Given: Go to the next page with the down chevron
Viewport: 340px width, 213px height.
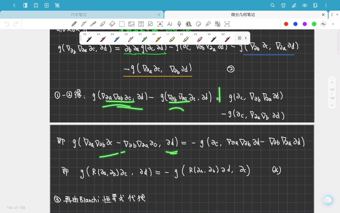Looking at the screenshot, I should [x=332, y=105].
